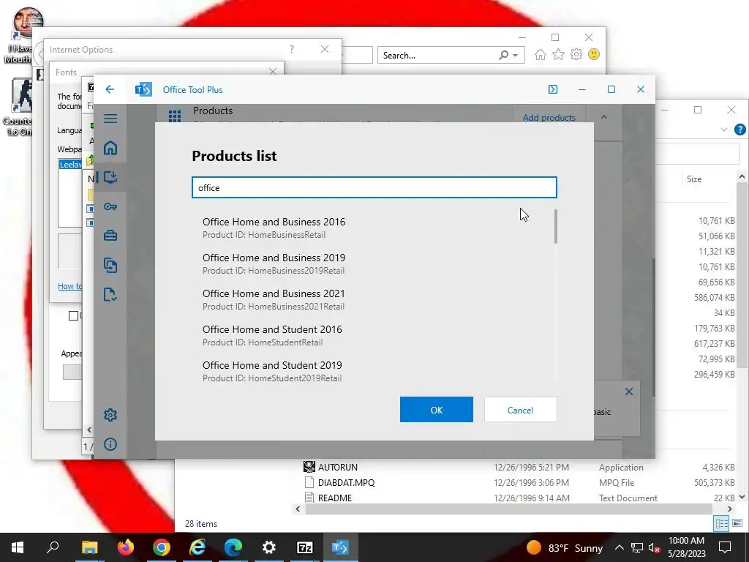749x562 pixels.
Task: Open the Deploy page sidebar icon
Action: tap(110, 177)
